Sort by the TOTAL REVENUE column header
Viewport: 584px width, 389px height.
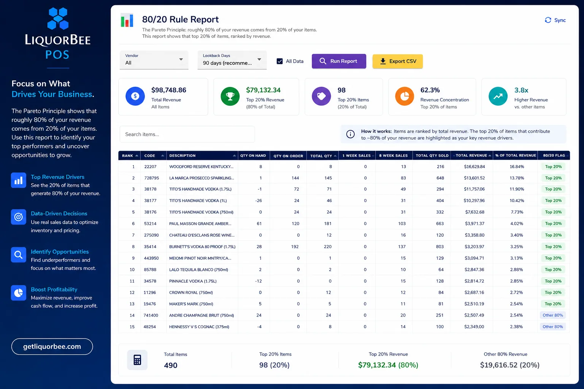(x=473, y=156)
